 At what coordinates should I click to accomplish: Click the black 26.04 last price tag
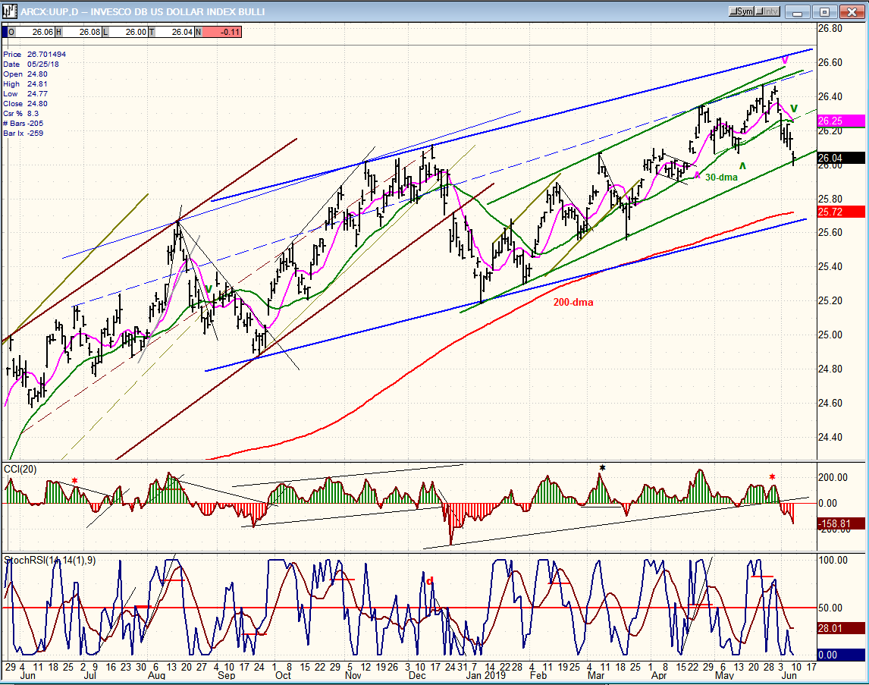[x=842, y=158]
